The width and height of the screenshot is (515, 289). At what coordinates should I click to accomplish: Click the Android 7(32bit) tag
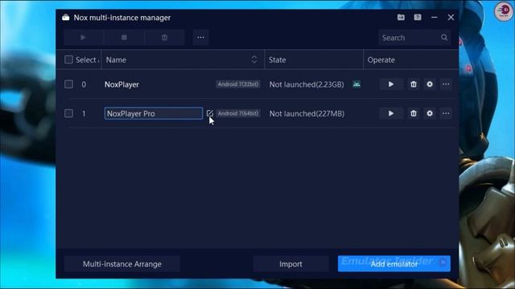[x=238, y=84]
